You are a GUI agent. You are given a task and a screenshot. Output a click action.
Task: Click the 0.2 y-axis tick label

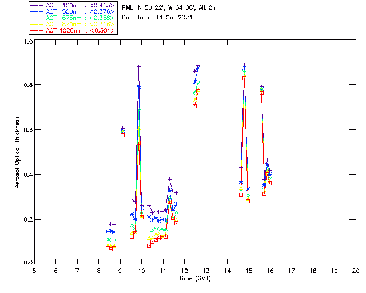click(28, 219)
